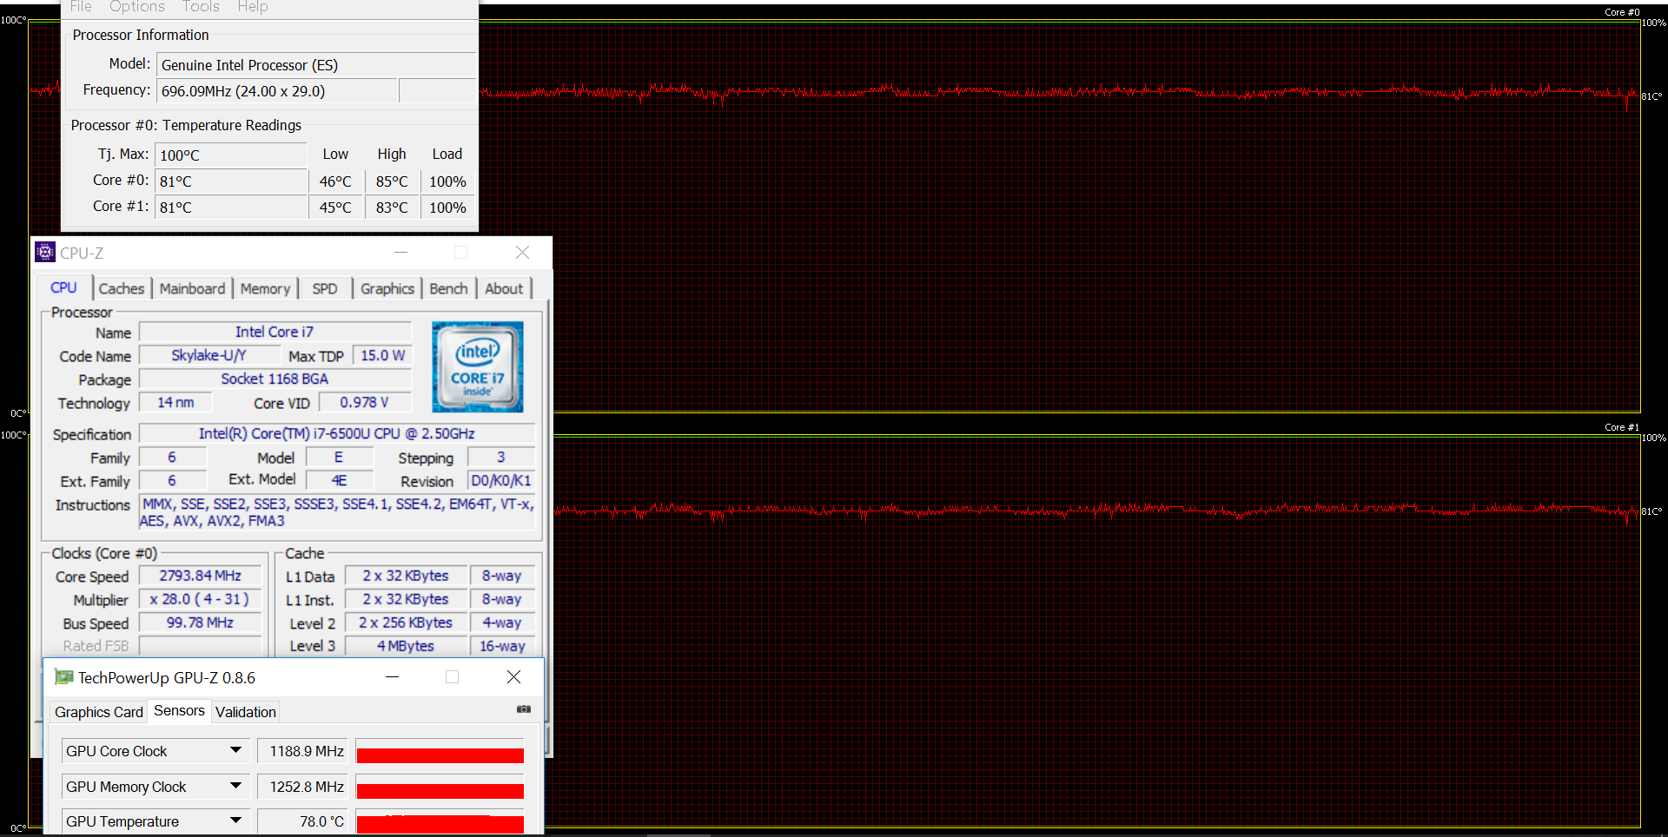Open the GPU Memory Clock sensor dropdown
The height and width of the screenshot is (837, 1668).
235,786
